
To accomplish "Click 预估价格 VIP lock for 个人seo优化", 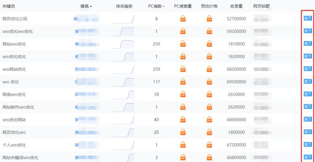I will tap(209, 145).
